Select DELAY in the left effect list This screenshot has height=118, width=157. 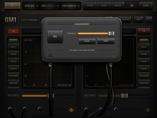pos(13,47)
